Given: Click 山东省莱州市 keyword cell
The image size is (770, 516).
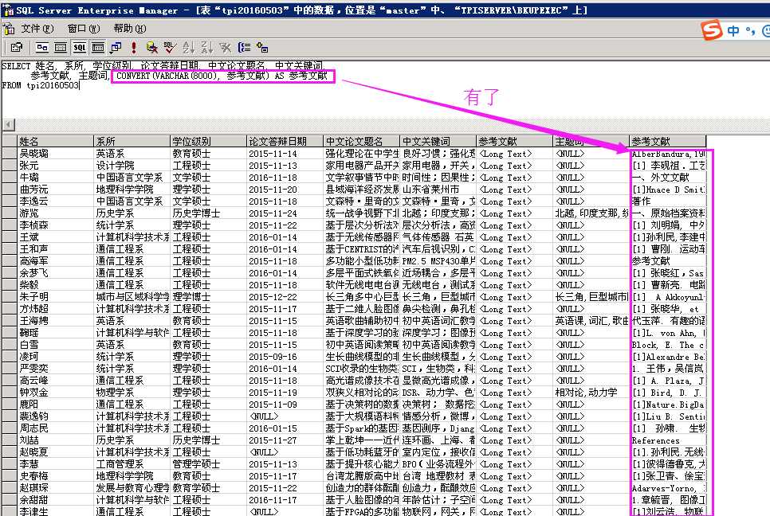Looking at the screenshot, I should click(438, 190).
